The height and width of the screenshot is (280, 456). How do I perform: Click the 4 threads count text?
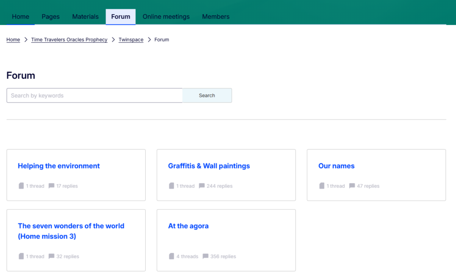pos(187,256)
